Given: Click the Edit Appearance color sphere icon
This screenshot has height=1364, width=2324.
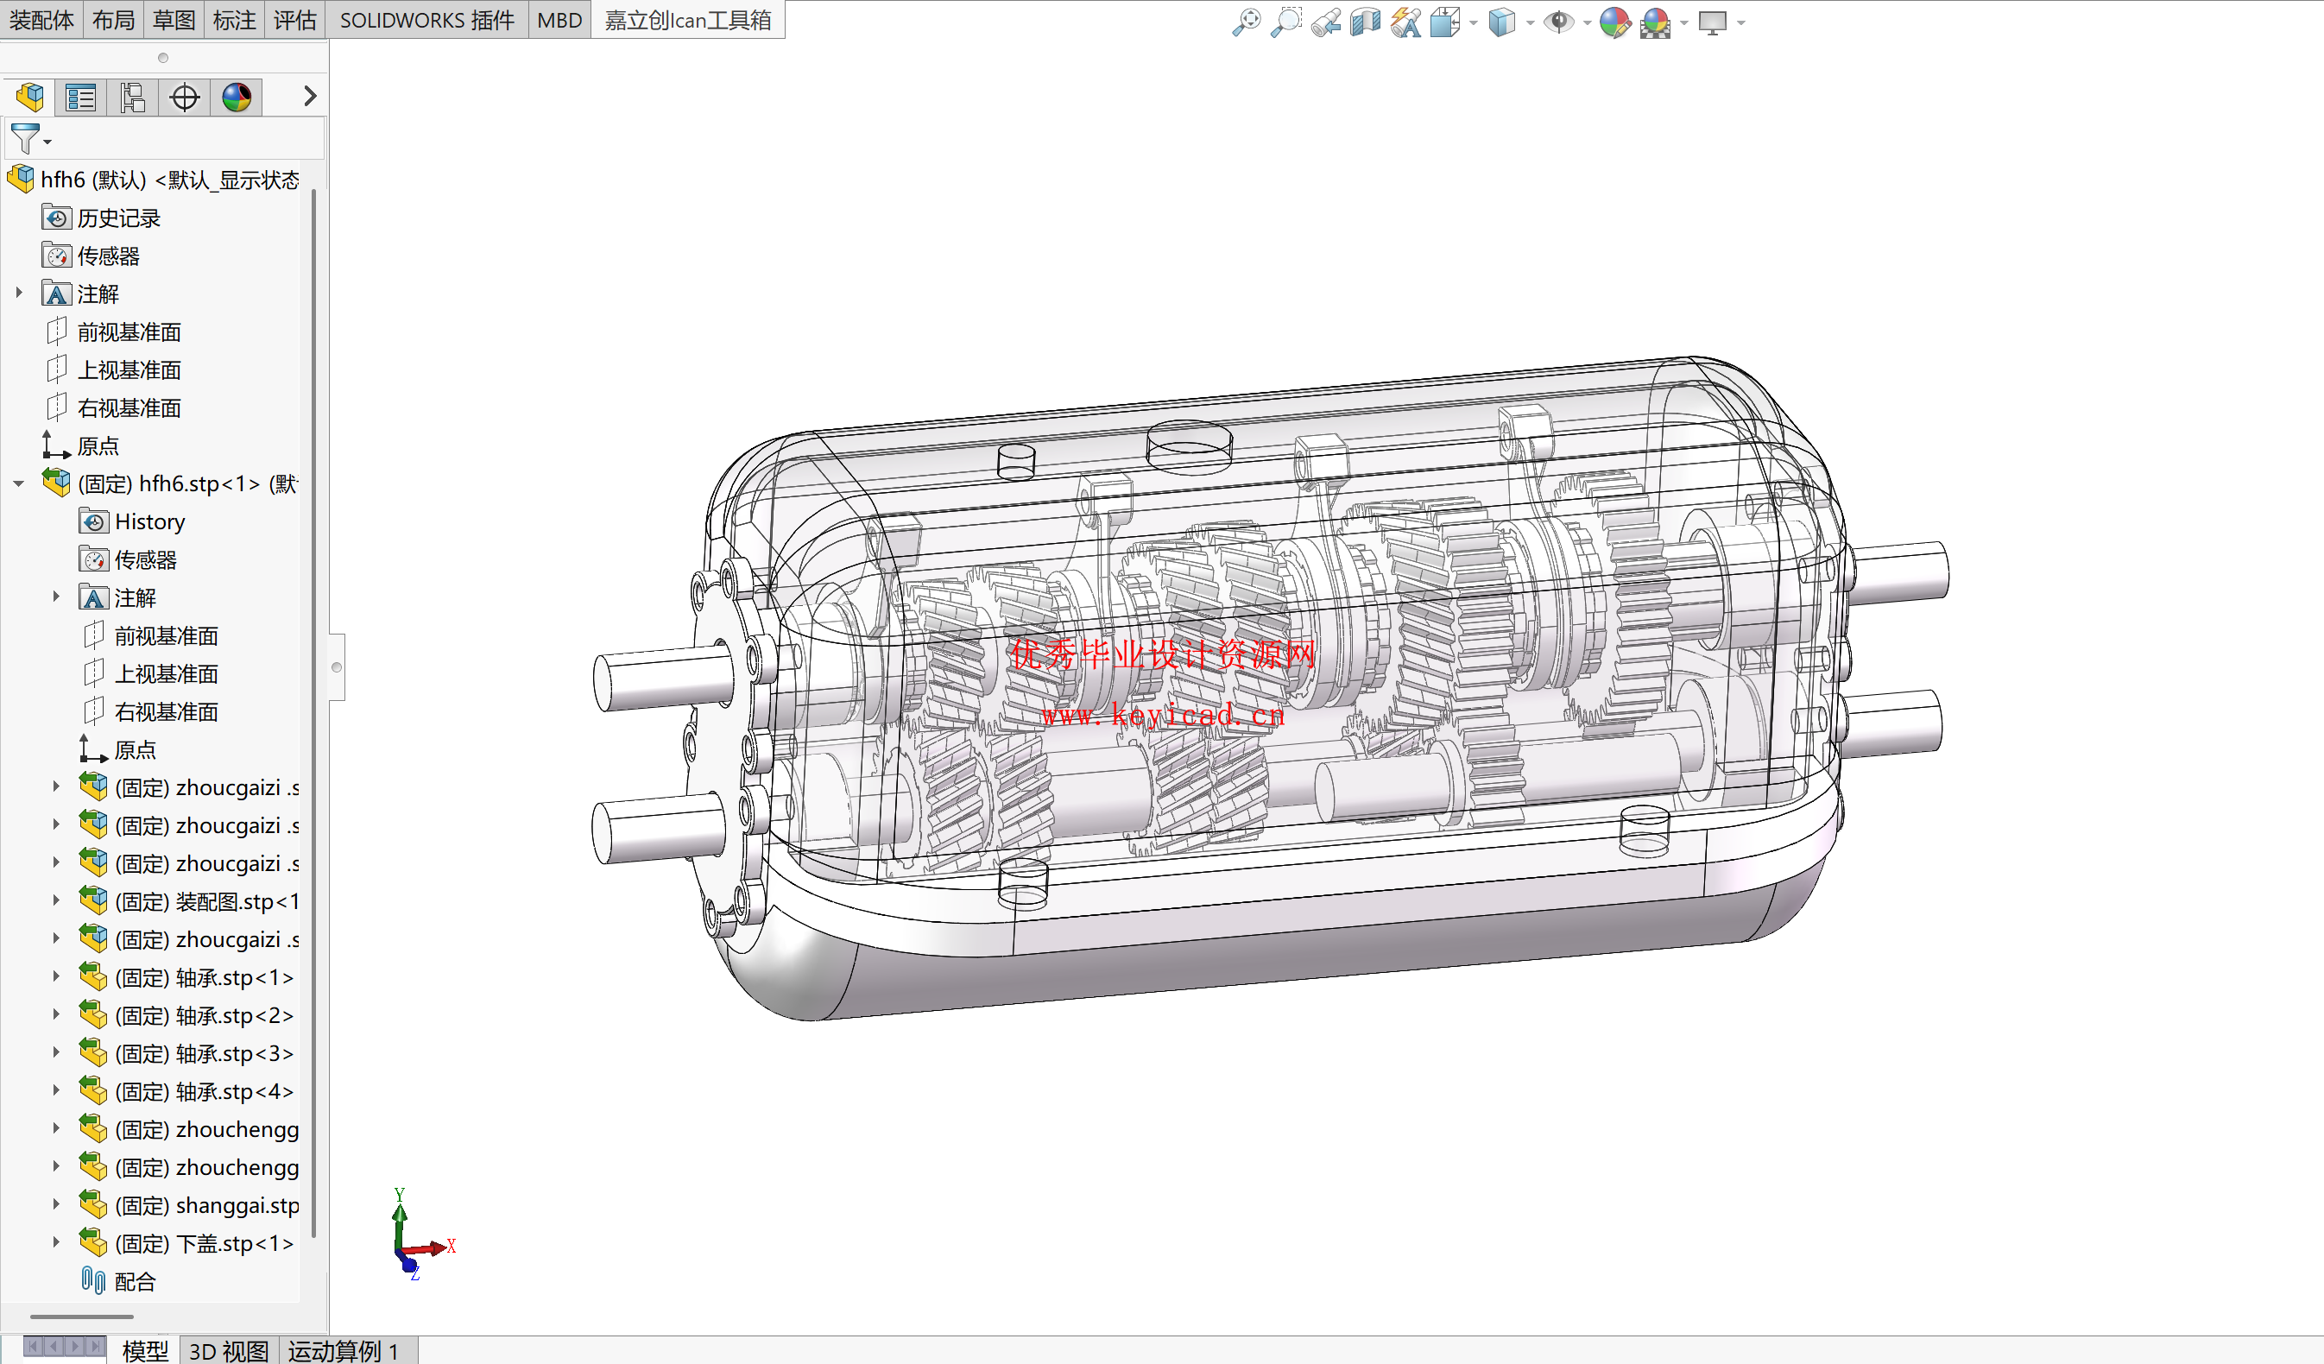Looking at the screenshot, I should click(1615, 22).
